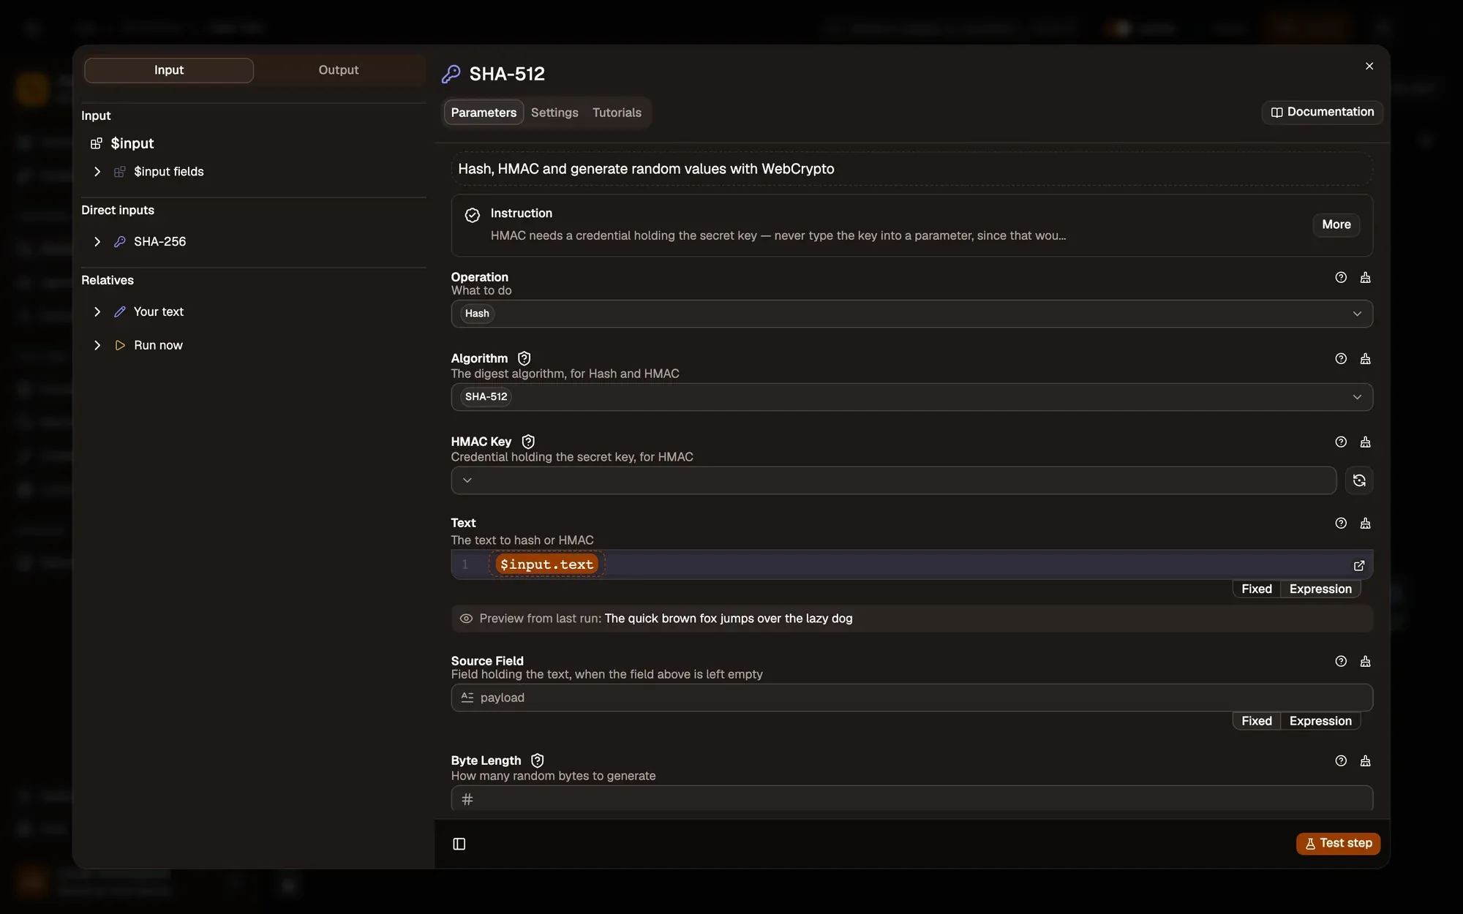Set Source Field mode to Expression

click(1320, 721)
